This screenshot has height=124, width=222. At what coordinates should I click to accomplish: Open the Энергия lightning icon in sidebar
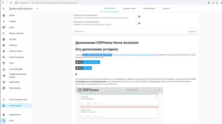point(4,21)
